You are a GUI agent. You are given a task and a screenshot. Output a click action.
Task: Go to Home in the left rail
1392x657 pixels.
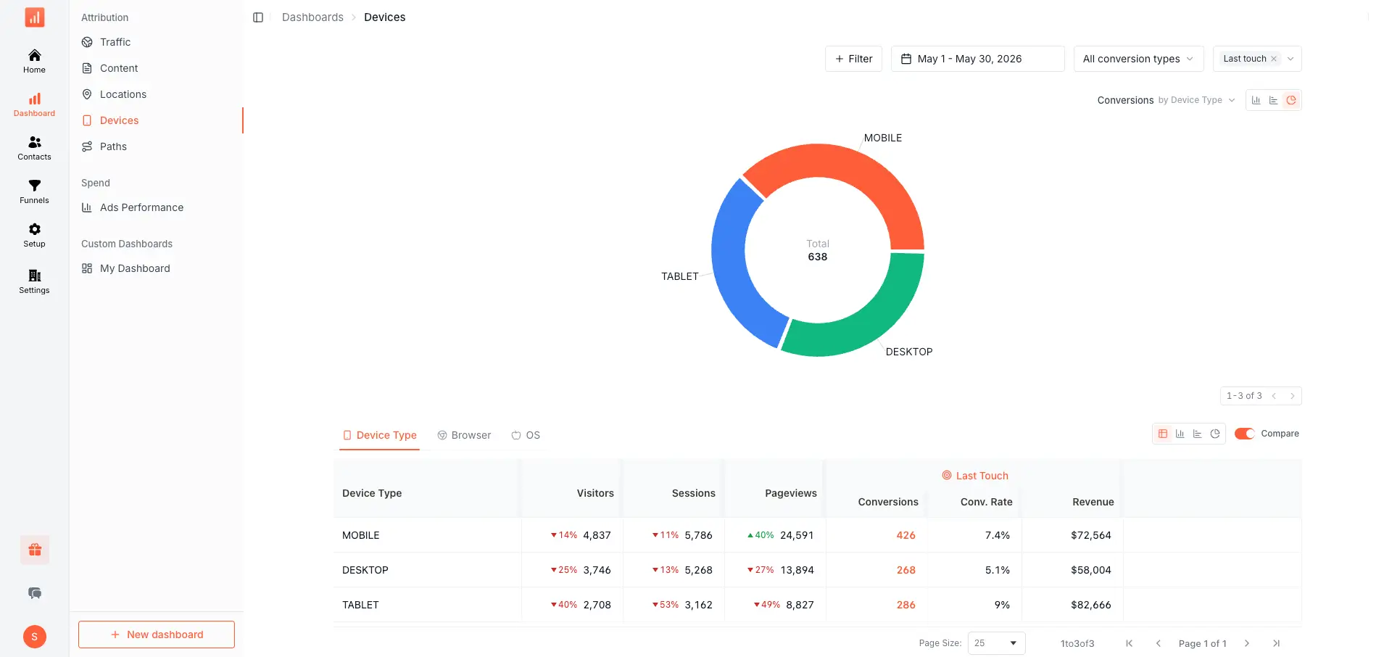point(34,61)
